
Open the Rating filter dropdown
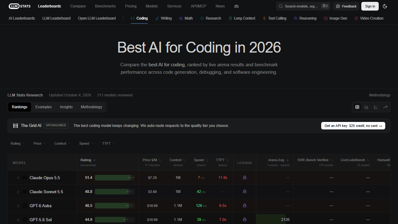click(x=17, y=143)
